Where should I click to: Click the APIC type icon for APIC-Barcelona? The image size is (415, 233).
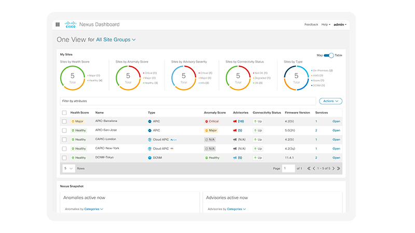149,122
